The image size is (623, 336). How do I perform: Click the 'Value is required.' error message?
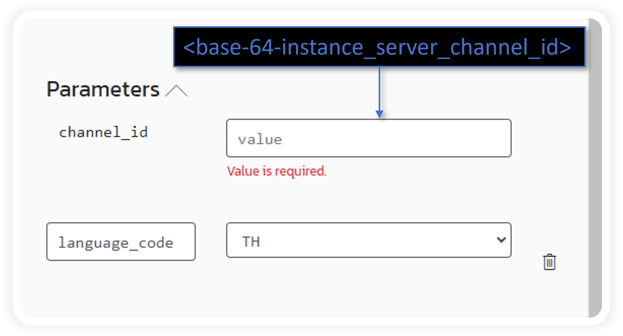pos(276,171)
